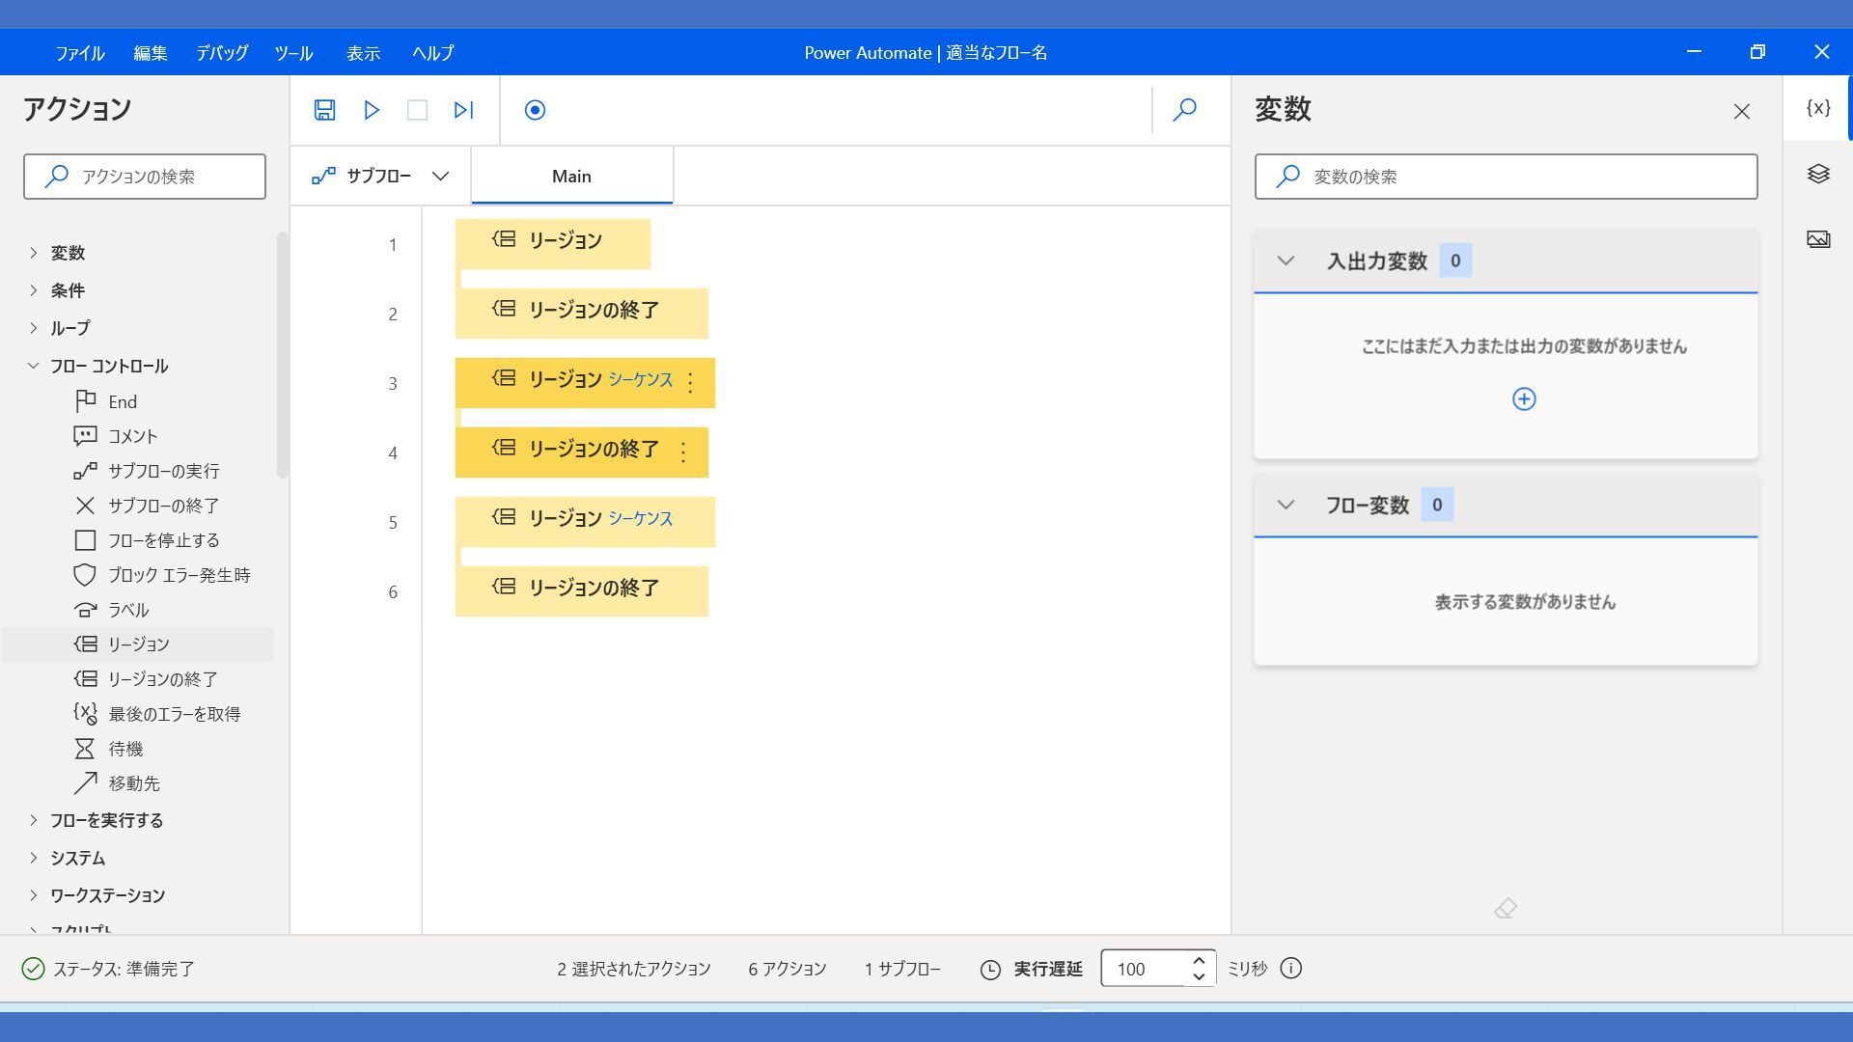
Task: Add an input/output variable plus icon
Action: [x=1524, y=399]
